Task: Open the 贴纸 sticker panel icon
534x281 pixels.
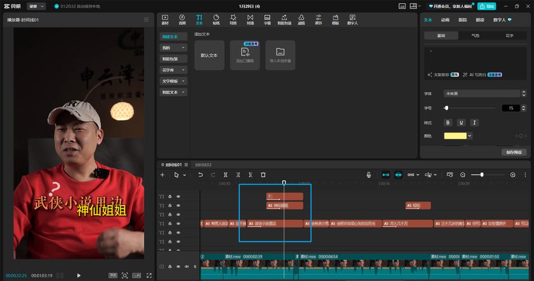Action: (216, 20)
